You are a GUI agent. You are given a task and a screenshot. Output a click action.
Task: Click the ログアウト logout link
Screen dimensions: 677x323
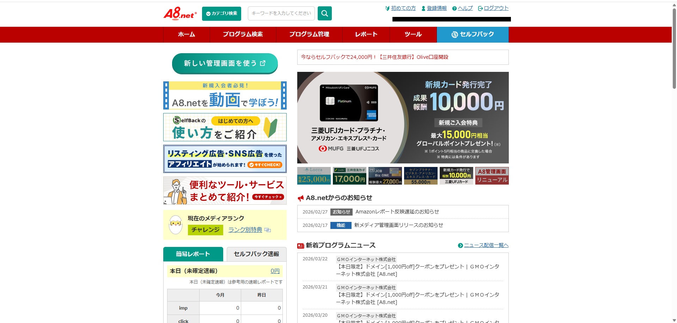point(496,8)
